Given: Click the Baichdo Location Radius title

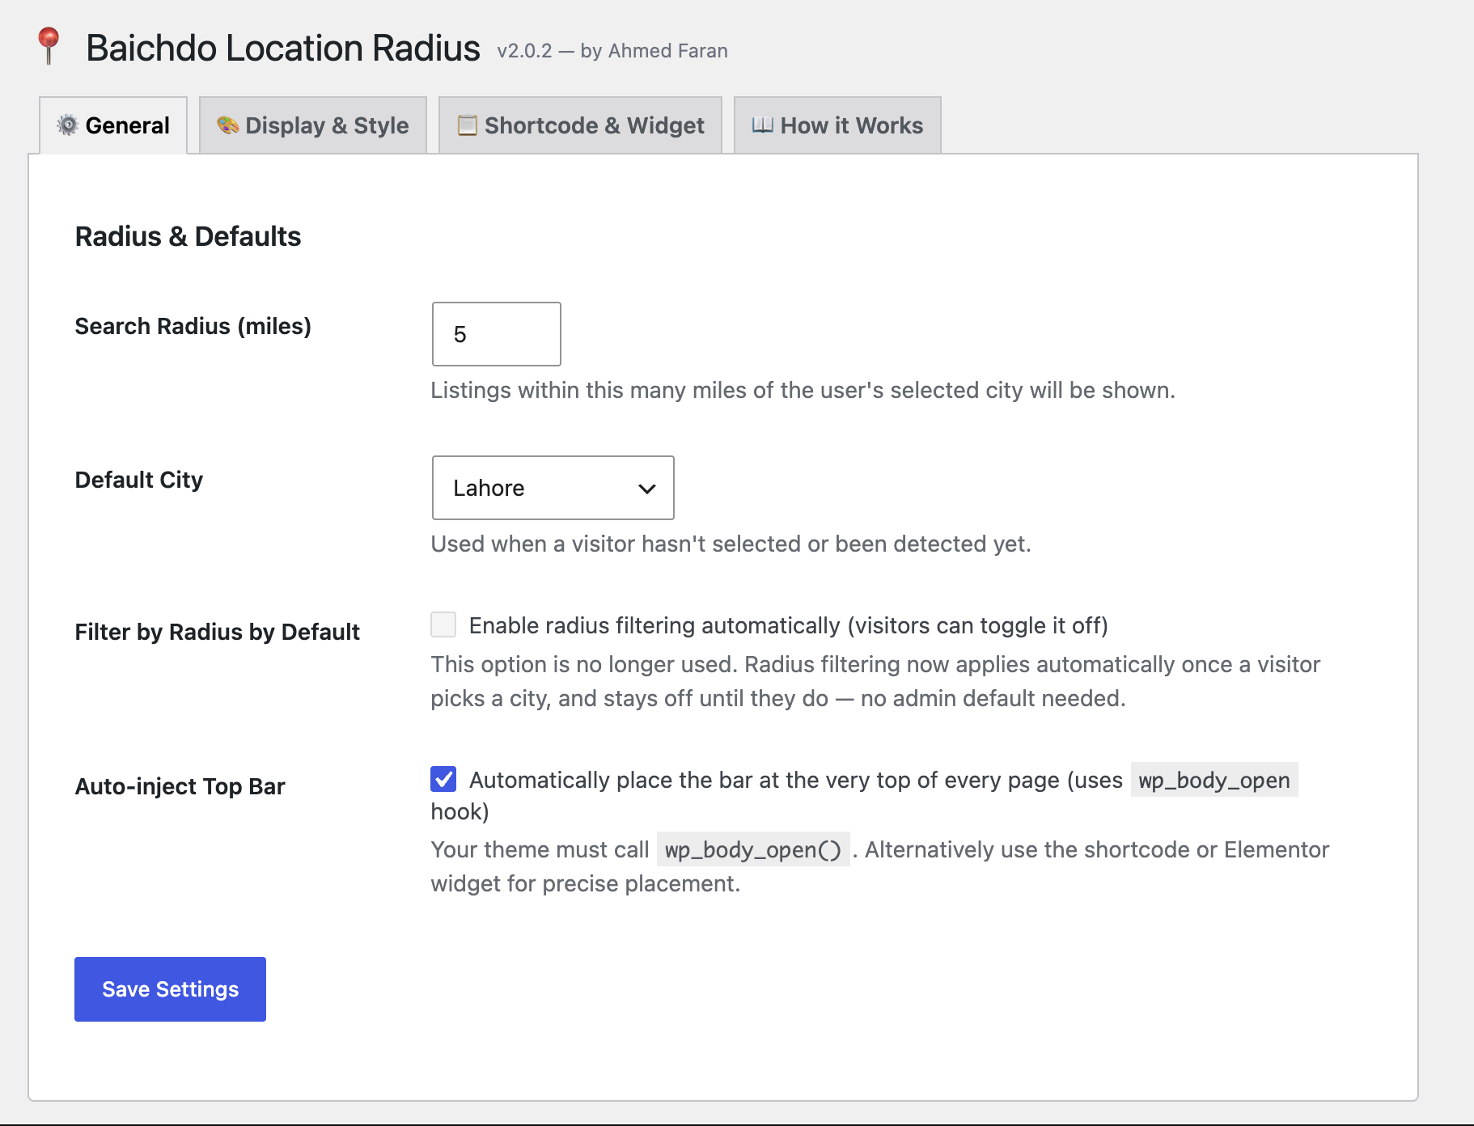Looking at the screenshot, I should (283, 48).
